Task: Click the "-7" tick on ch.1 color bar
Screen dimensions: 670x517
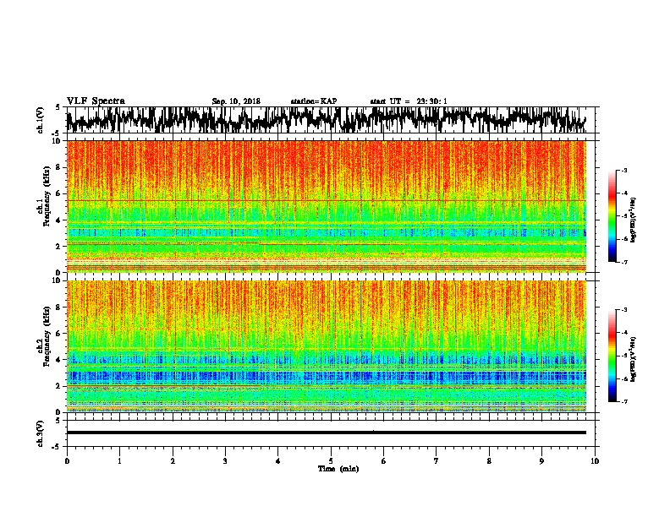Action: [624, 262]
